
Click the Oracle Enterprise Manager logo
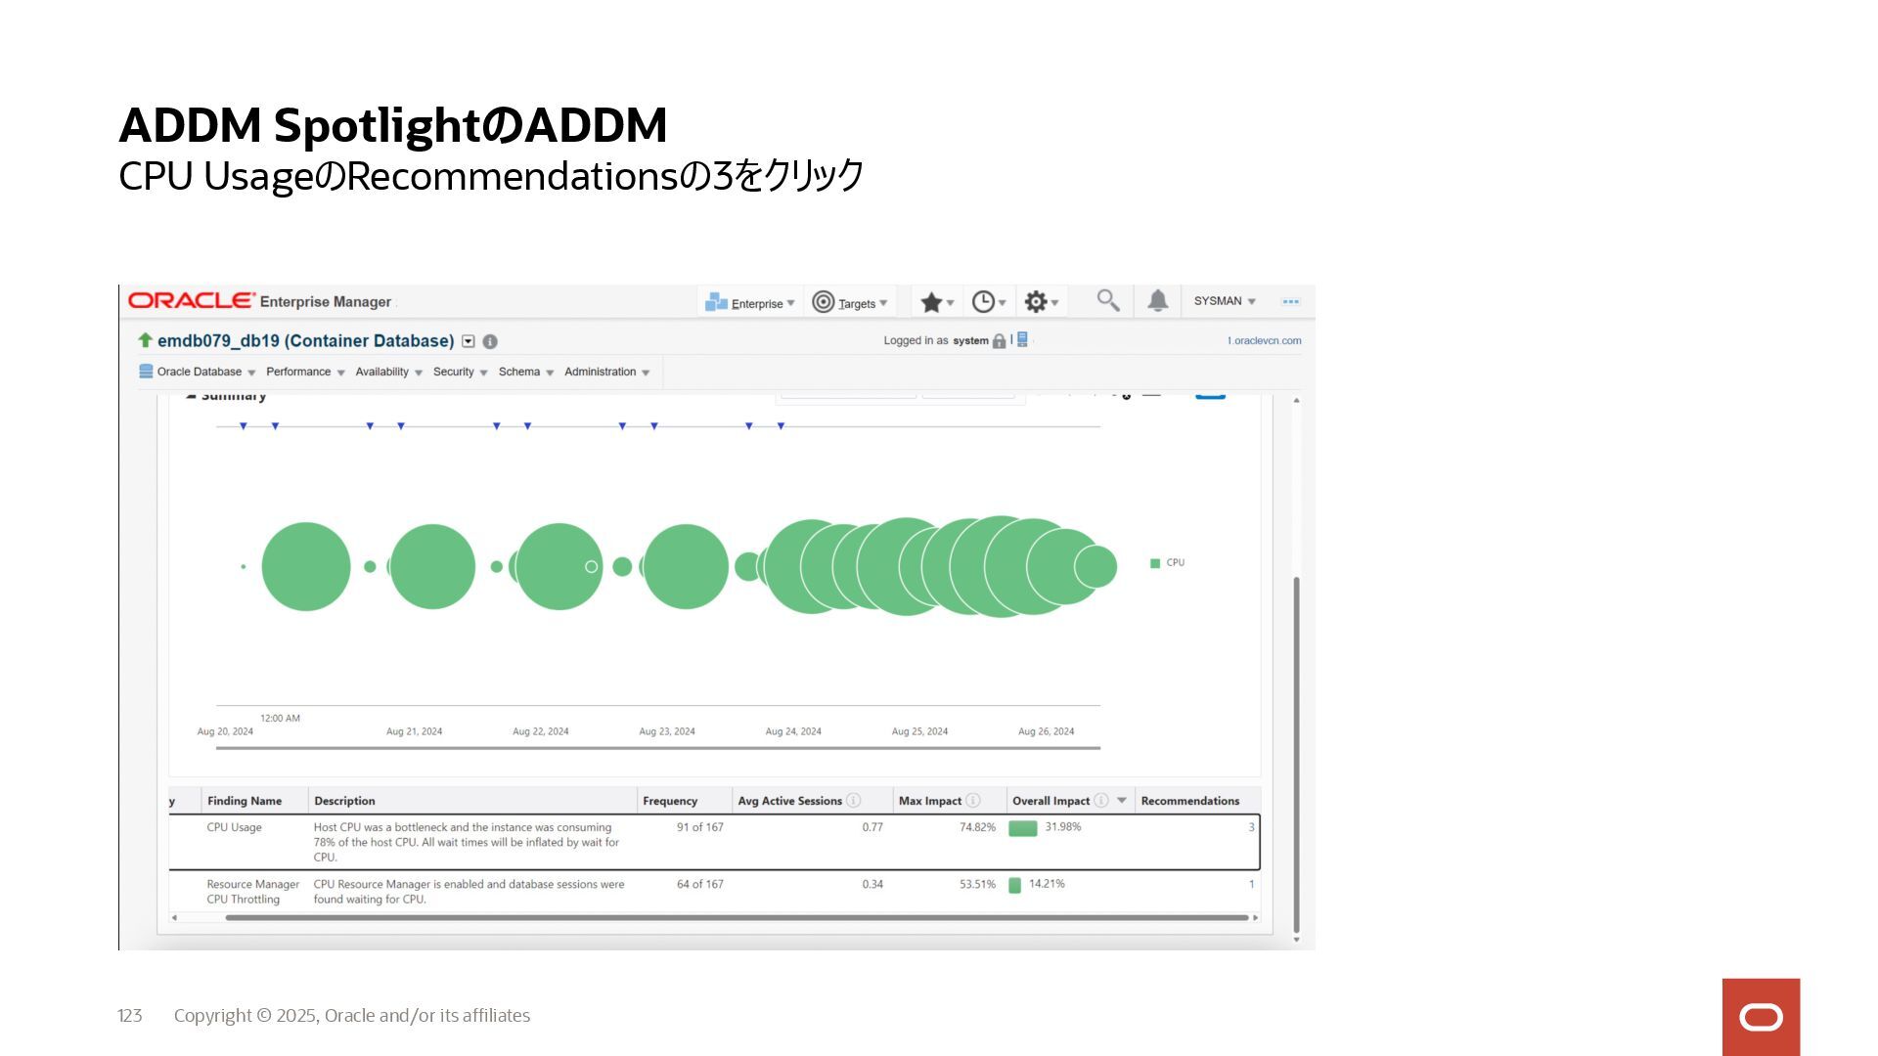pos(259,301)
